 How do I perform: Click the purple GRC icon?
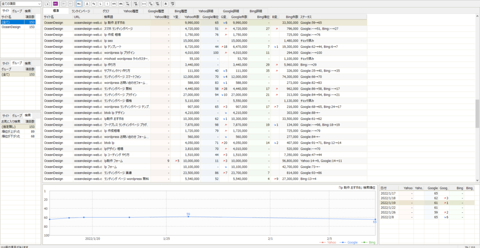pos(55,4)
